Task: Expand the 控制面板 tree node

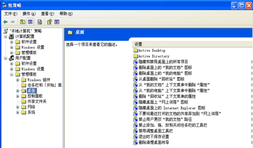Action: coord(18,96)
